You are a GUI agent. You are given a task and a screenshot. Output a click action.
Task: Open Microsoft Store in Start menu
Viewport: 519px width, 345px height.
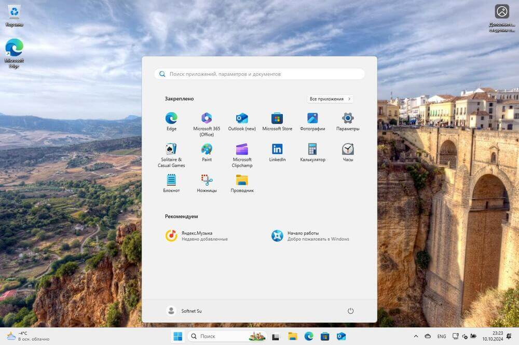pyautogui.click(x=277, y=122)
